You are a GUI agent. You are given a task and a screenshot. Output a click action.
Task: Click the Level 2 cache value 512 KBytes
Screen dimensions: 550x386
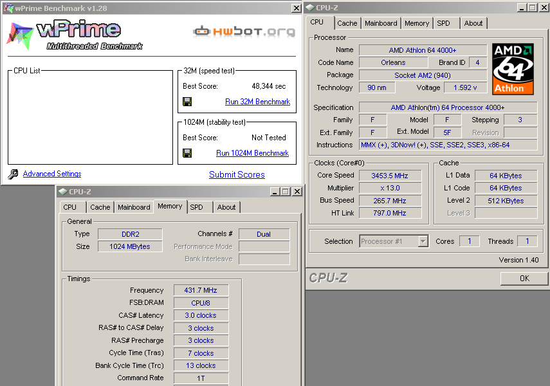[x=506, y=201]
